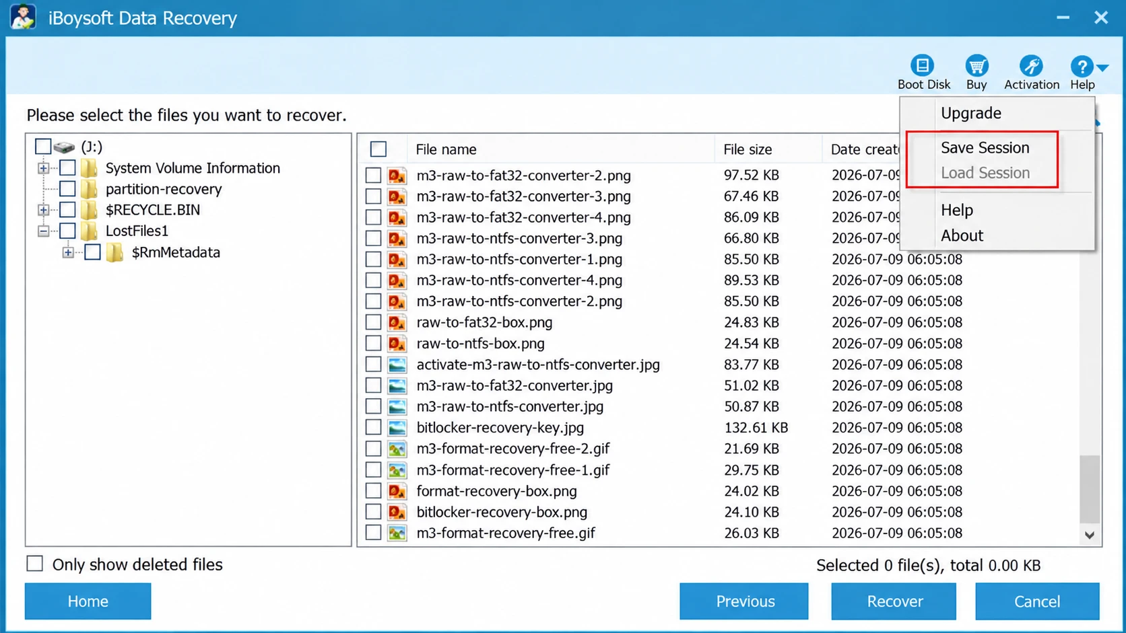Click the J: drive icon in tree
The image size is (1126, 633).
pyautogui.click(x=64, y=147)
